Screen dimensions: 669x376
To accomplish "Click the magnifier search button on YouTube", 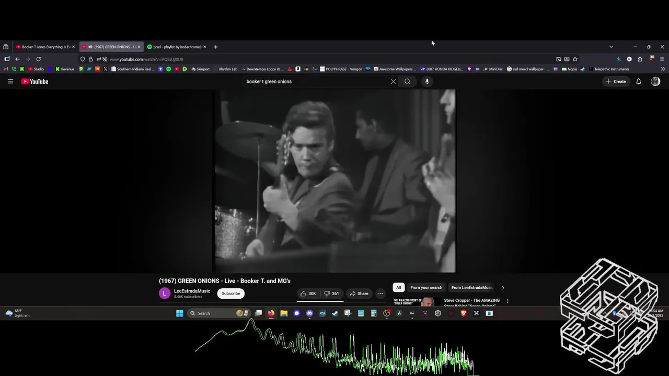I will tap(407, 81).
